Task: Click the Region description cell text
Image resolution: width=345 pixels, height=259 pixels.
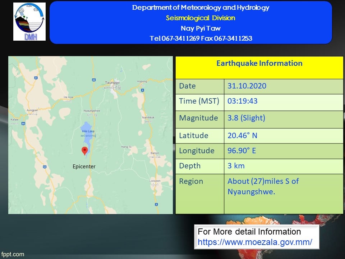Action: 263,186
